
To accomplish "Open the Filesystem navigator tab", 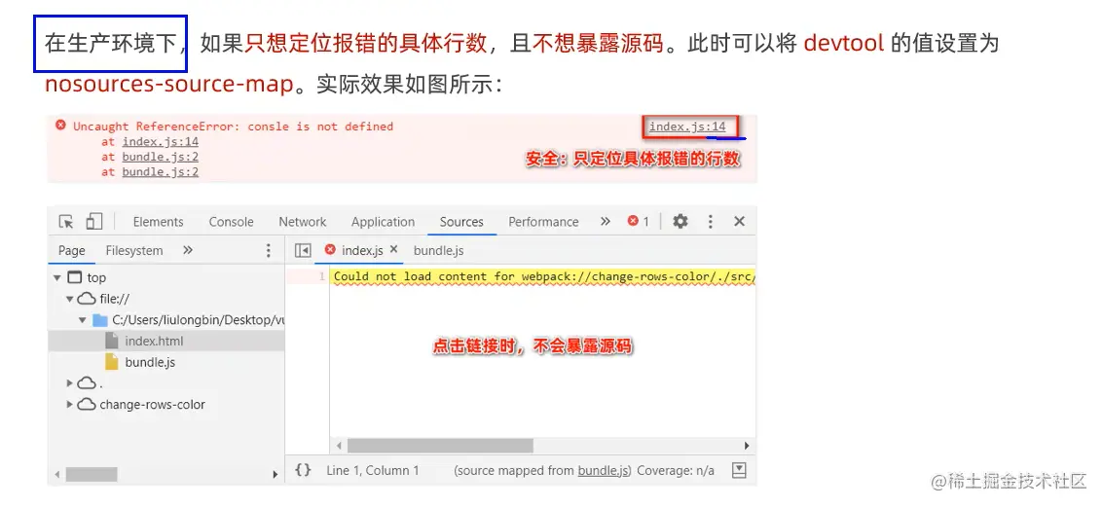I will (134, 250).
